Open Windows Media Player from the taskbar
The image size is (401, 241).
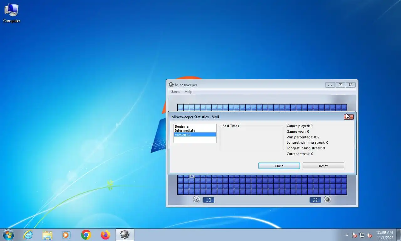[66, 235]
